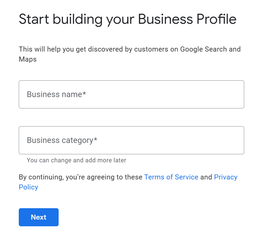Open the Terms of Service link
The width and height of the screenshot is (271, 238).
tap(171, 177)
